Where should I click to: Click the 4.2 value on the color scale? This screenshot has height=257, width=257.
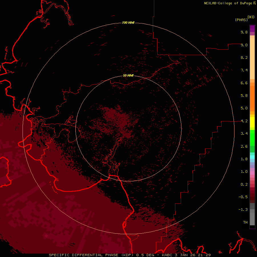pos(244,121)
